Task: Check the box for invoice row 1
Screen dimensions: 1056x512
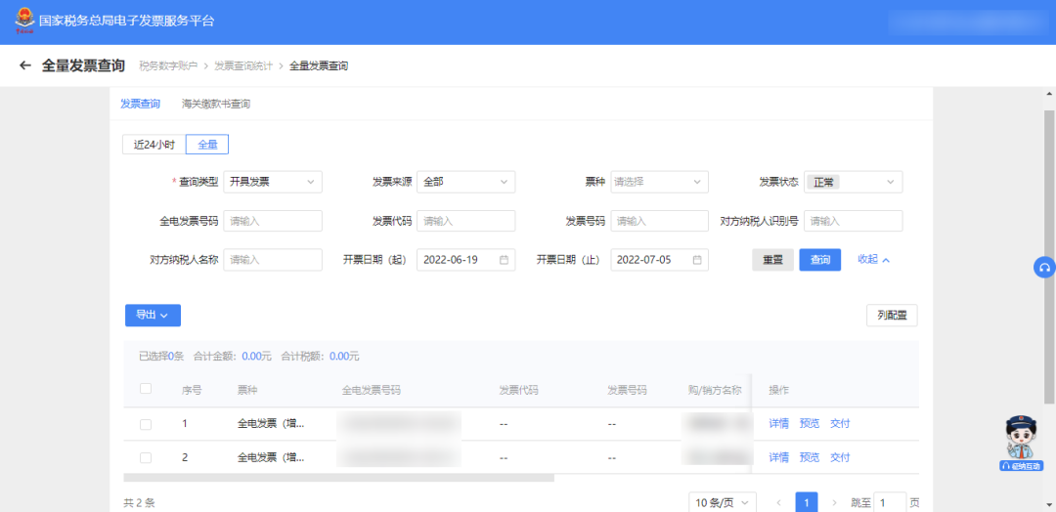Action: point(146,424)
